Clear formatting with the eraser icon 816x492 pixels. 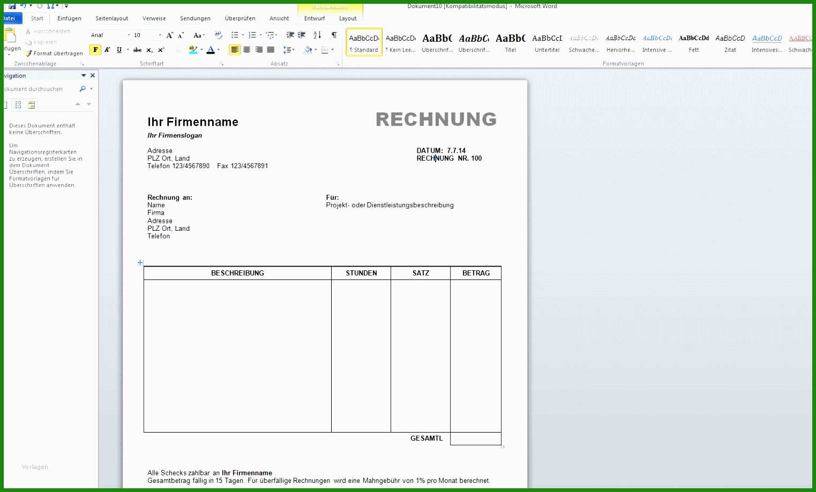(x=218, y=35)
